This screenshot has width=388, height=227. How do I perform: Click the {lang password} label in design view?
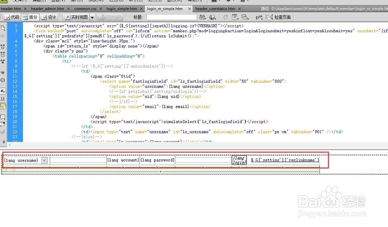tap(158, 160)
